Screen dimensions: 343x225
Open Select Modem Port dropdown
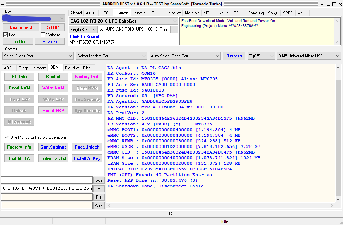(x=111, y=56)
